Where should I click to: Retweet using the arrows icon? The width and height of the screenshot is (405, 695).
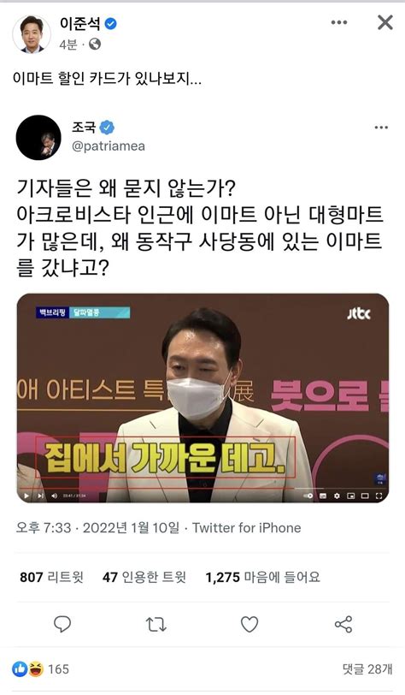[x=156, y=624]
